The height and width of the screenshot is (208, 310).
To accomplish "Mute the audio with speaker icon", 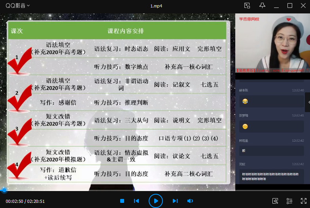I will click(x=190, y=201).
